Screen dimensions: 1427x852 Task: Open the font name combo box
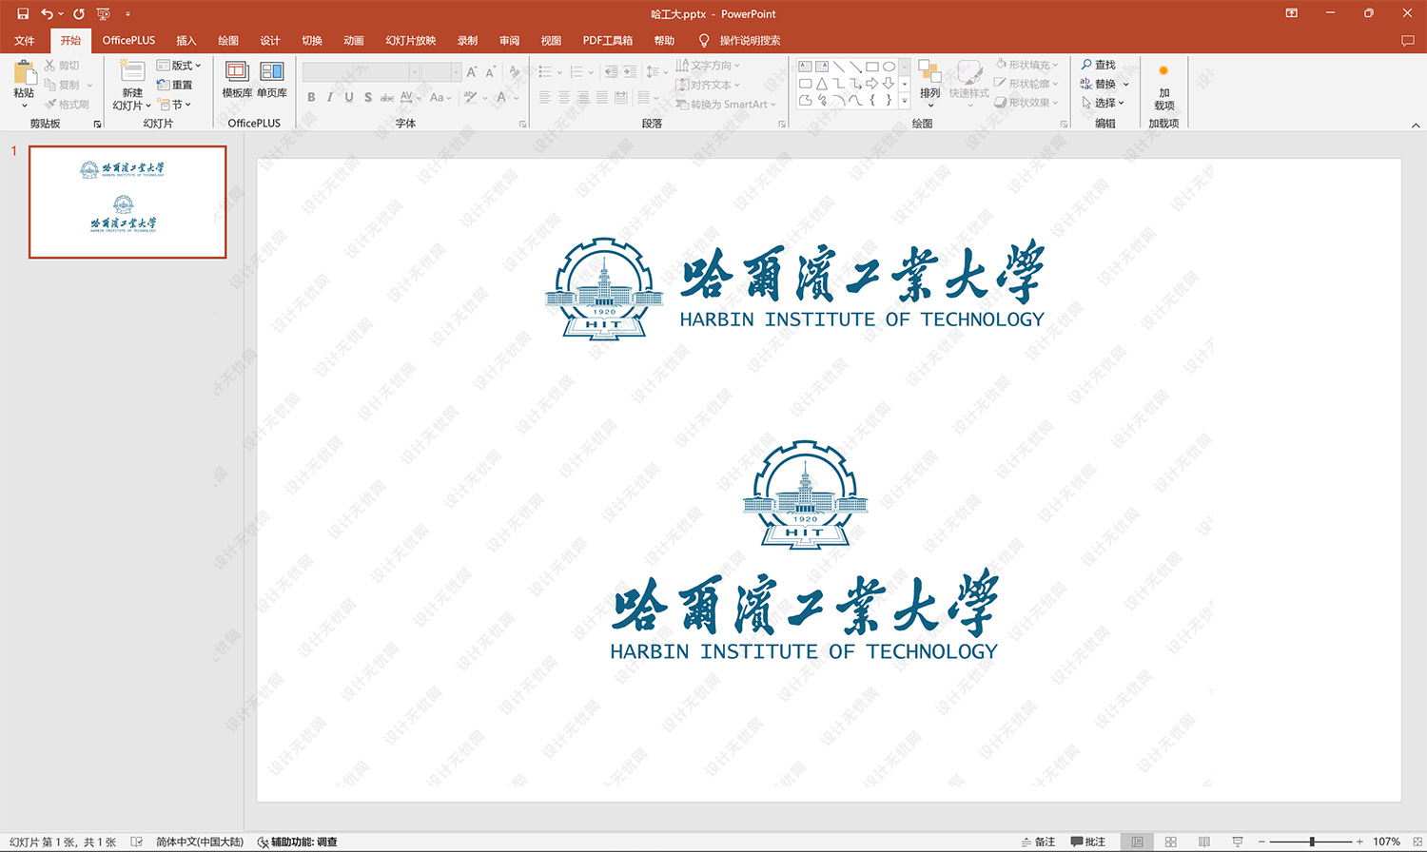[362, 72]
